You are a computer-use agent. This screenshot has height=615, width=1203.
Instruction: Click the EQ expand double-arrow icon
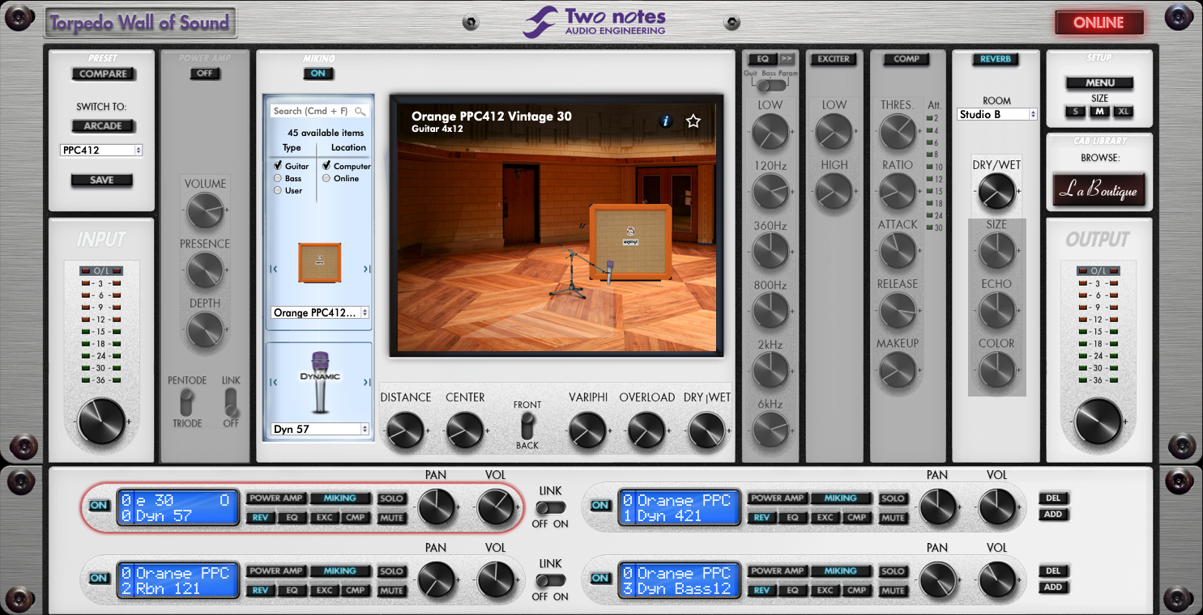click(787, 59)
